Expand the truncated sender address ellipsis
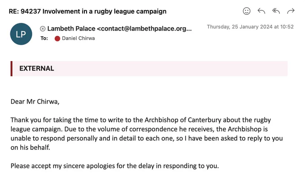Image resolution: width=305 pixels, height=175 pixels. tap(189, 29)
